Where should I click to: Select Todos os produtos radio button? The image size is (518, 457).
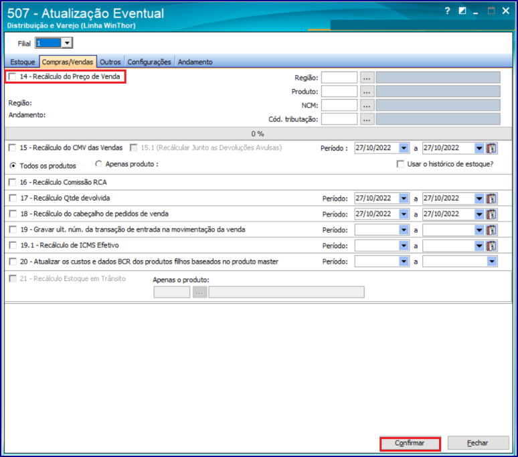pyautogui.click(x=13, y=166)
